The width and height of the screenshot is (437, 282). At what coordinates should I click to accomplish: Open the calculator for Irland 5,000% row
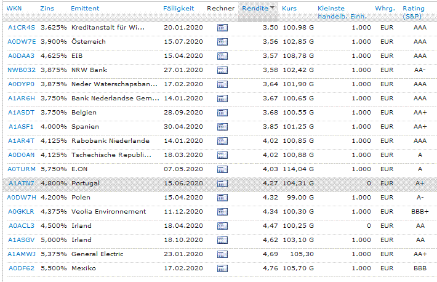pyautogui.click(x=222, y=240)
